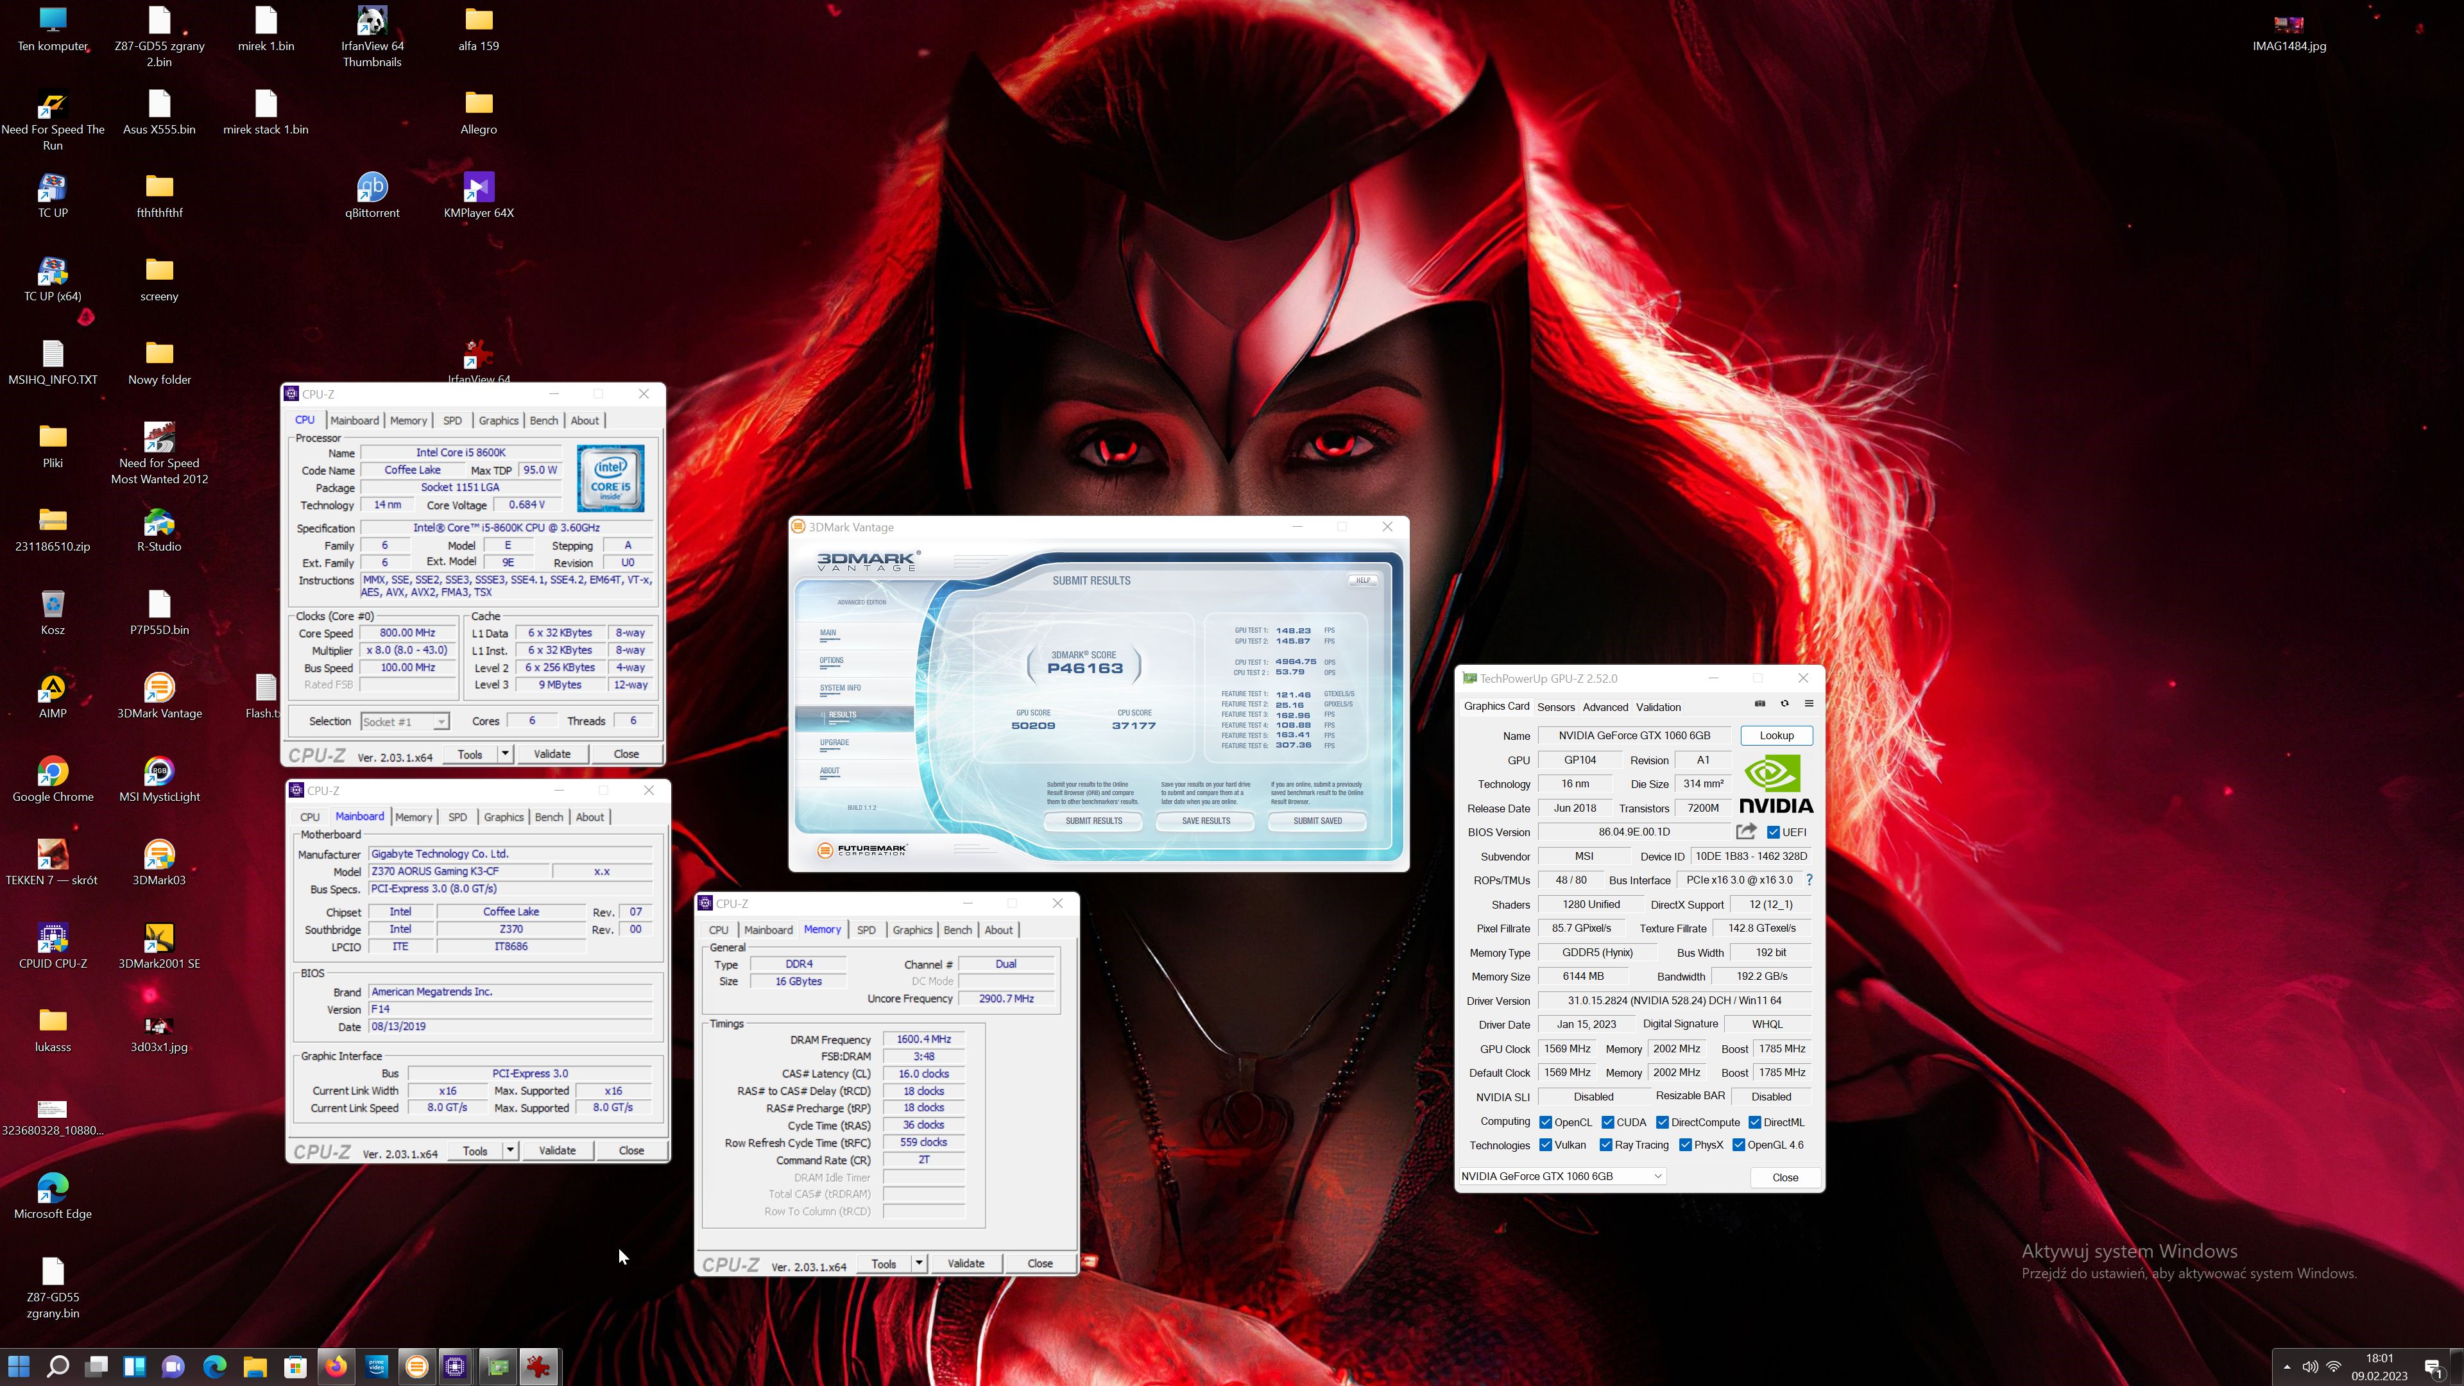Image resolution: width=2464 pixels, height=1386 pixels.
Task: Toggle the DirectCompute checkbox
Action: [x=1663, y=1122]
